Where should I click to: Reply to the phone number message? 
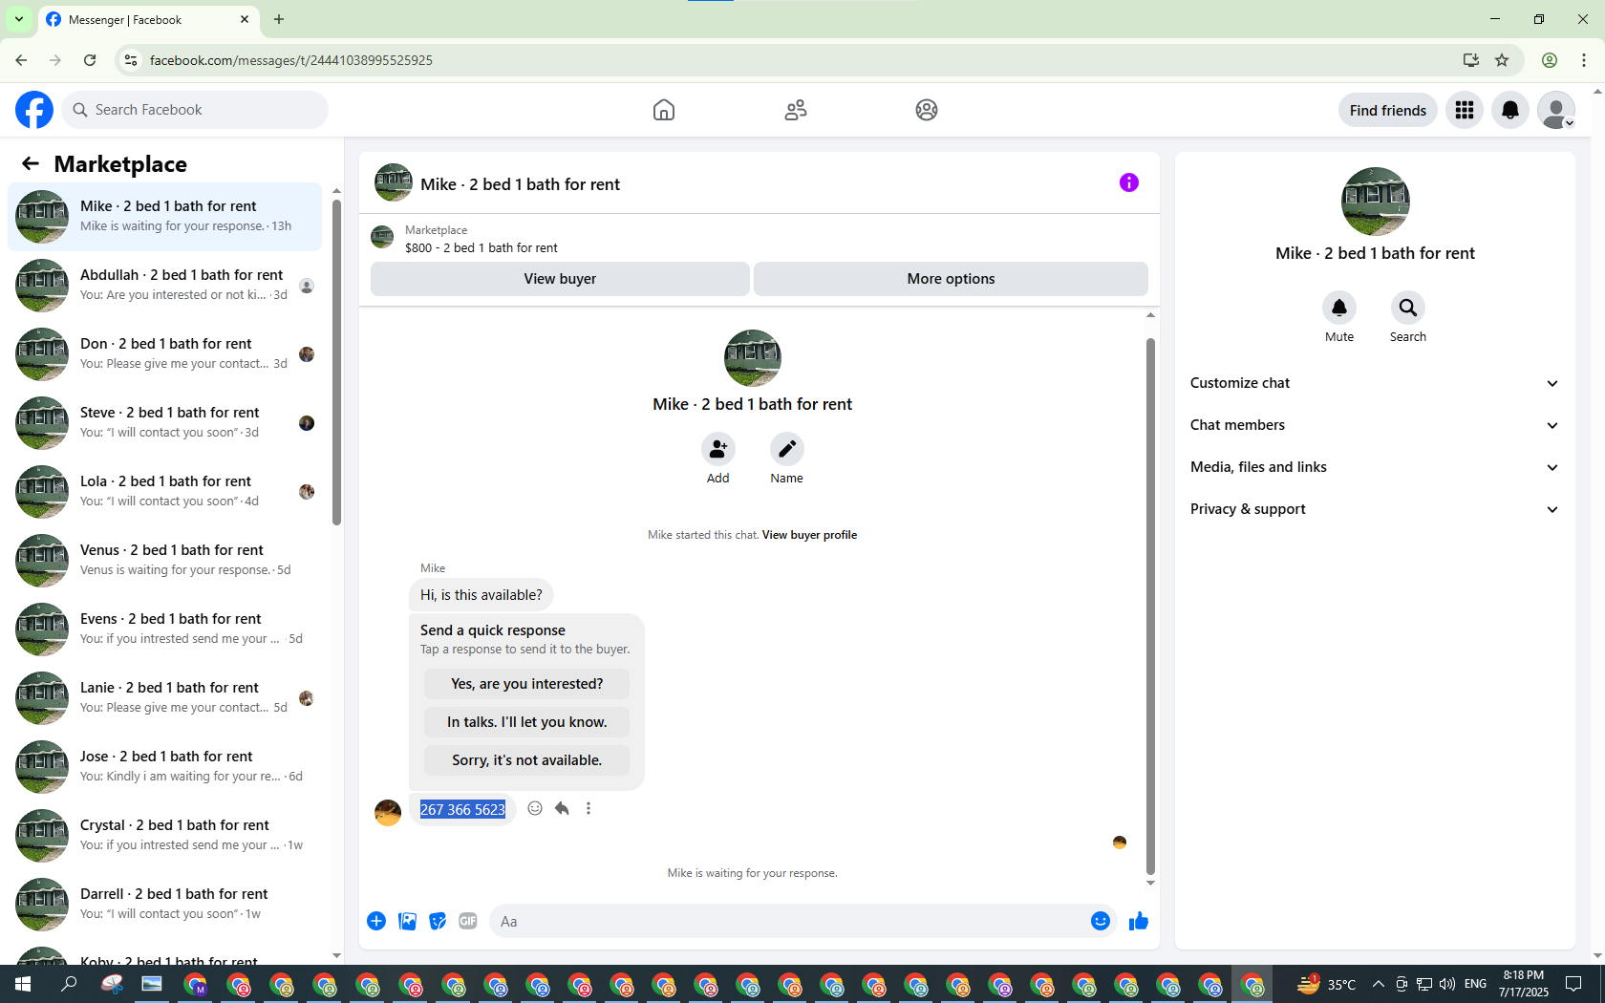[x=562, y=808]
